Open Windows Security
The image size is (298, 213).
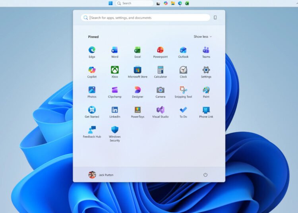pyautogui.click(x=114, y=134)
